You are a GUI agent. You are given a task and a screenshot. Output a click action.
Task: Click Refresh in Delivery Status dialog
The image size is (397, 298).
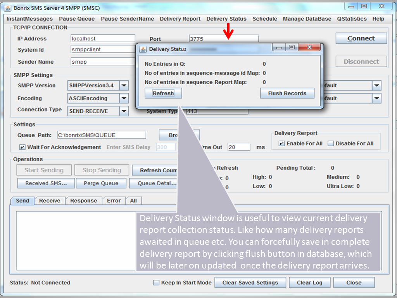pos(163,93)
